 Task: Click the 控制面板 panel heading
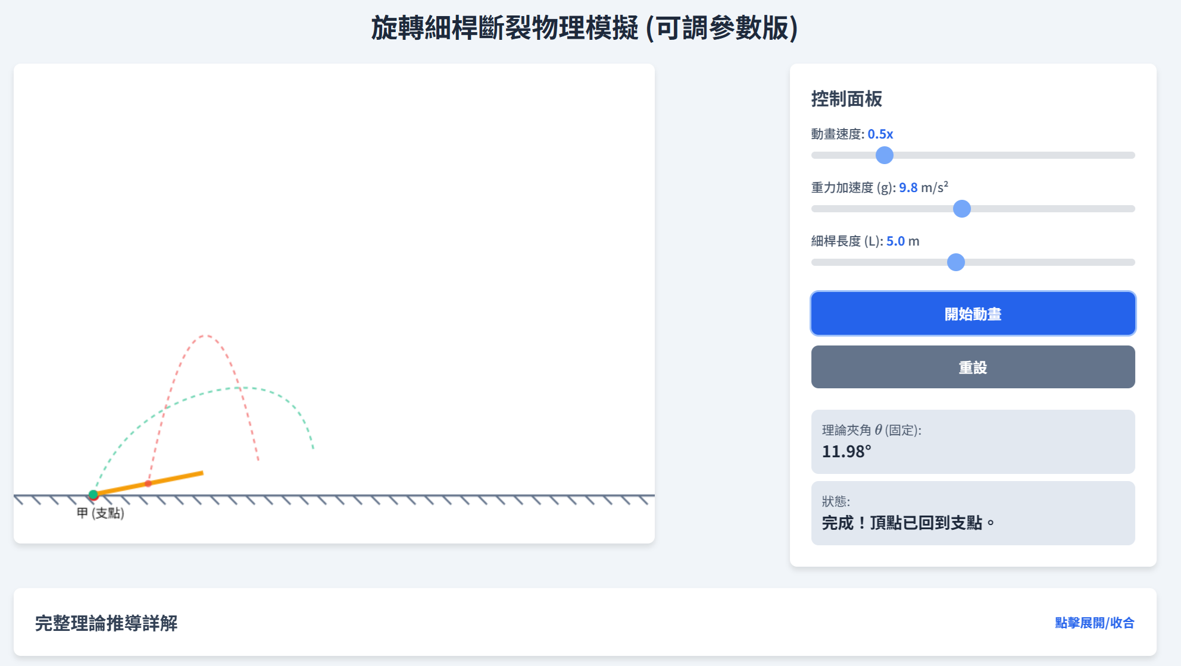tap(846, 100)
